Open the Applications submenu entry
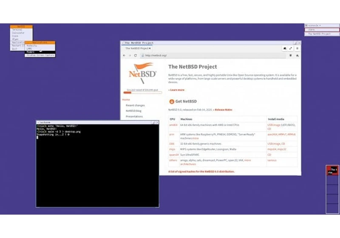 coord(17,42)
